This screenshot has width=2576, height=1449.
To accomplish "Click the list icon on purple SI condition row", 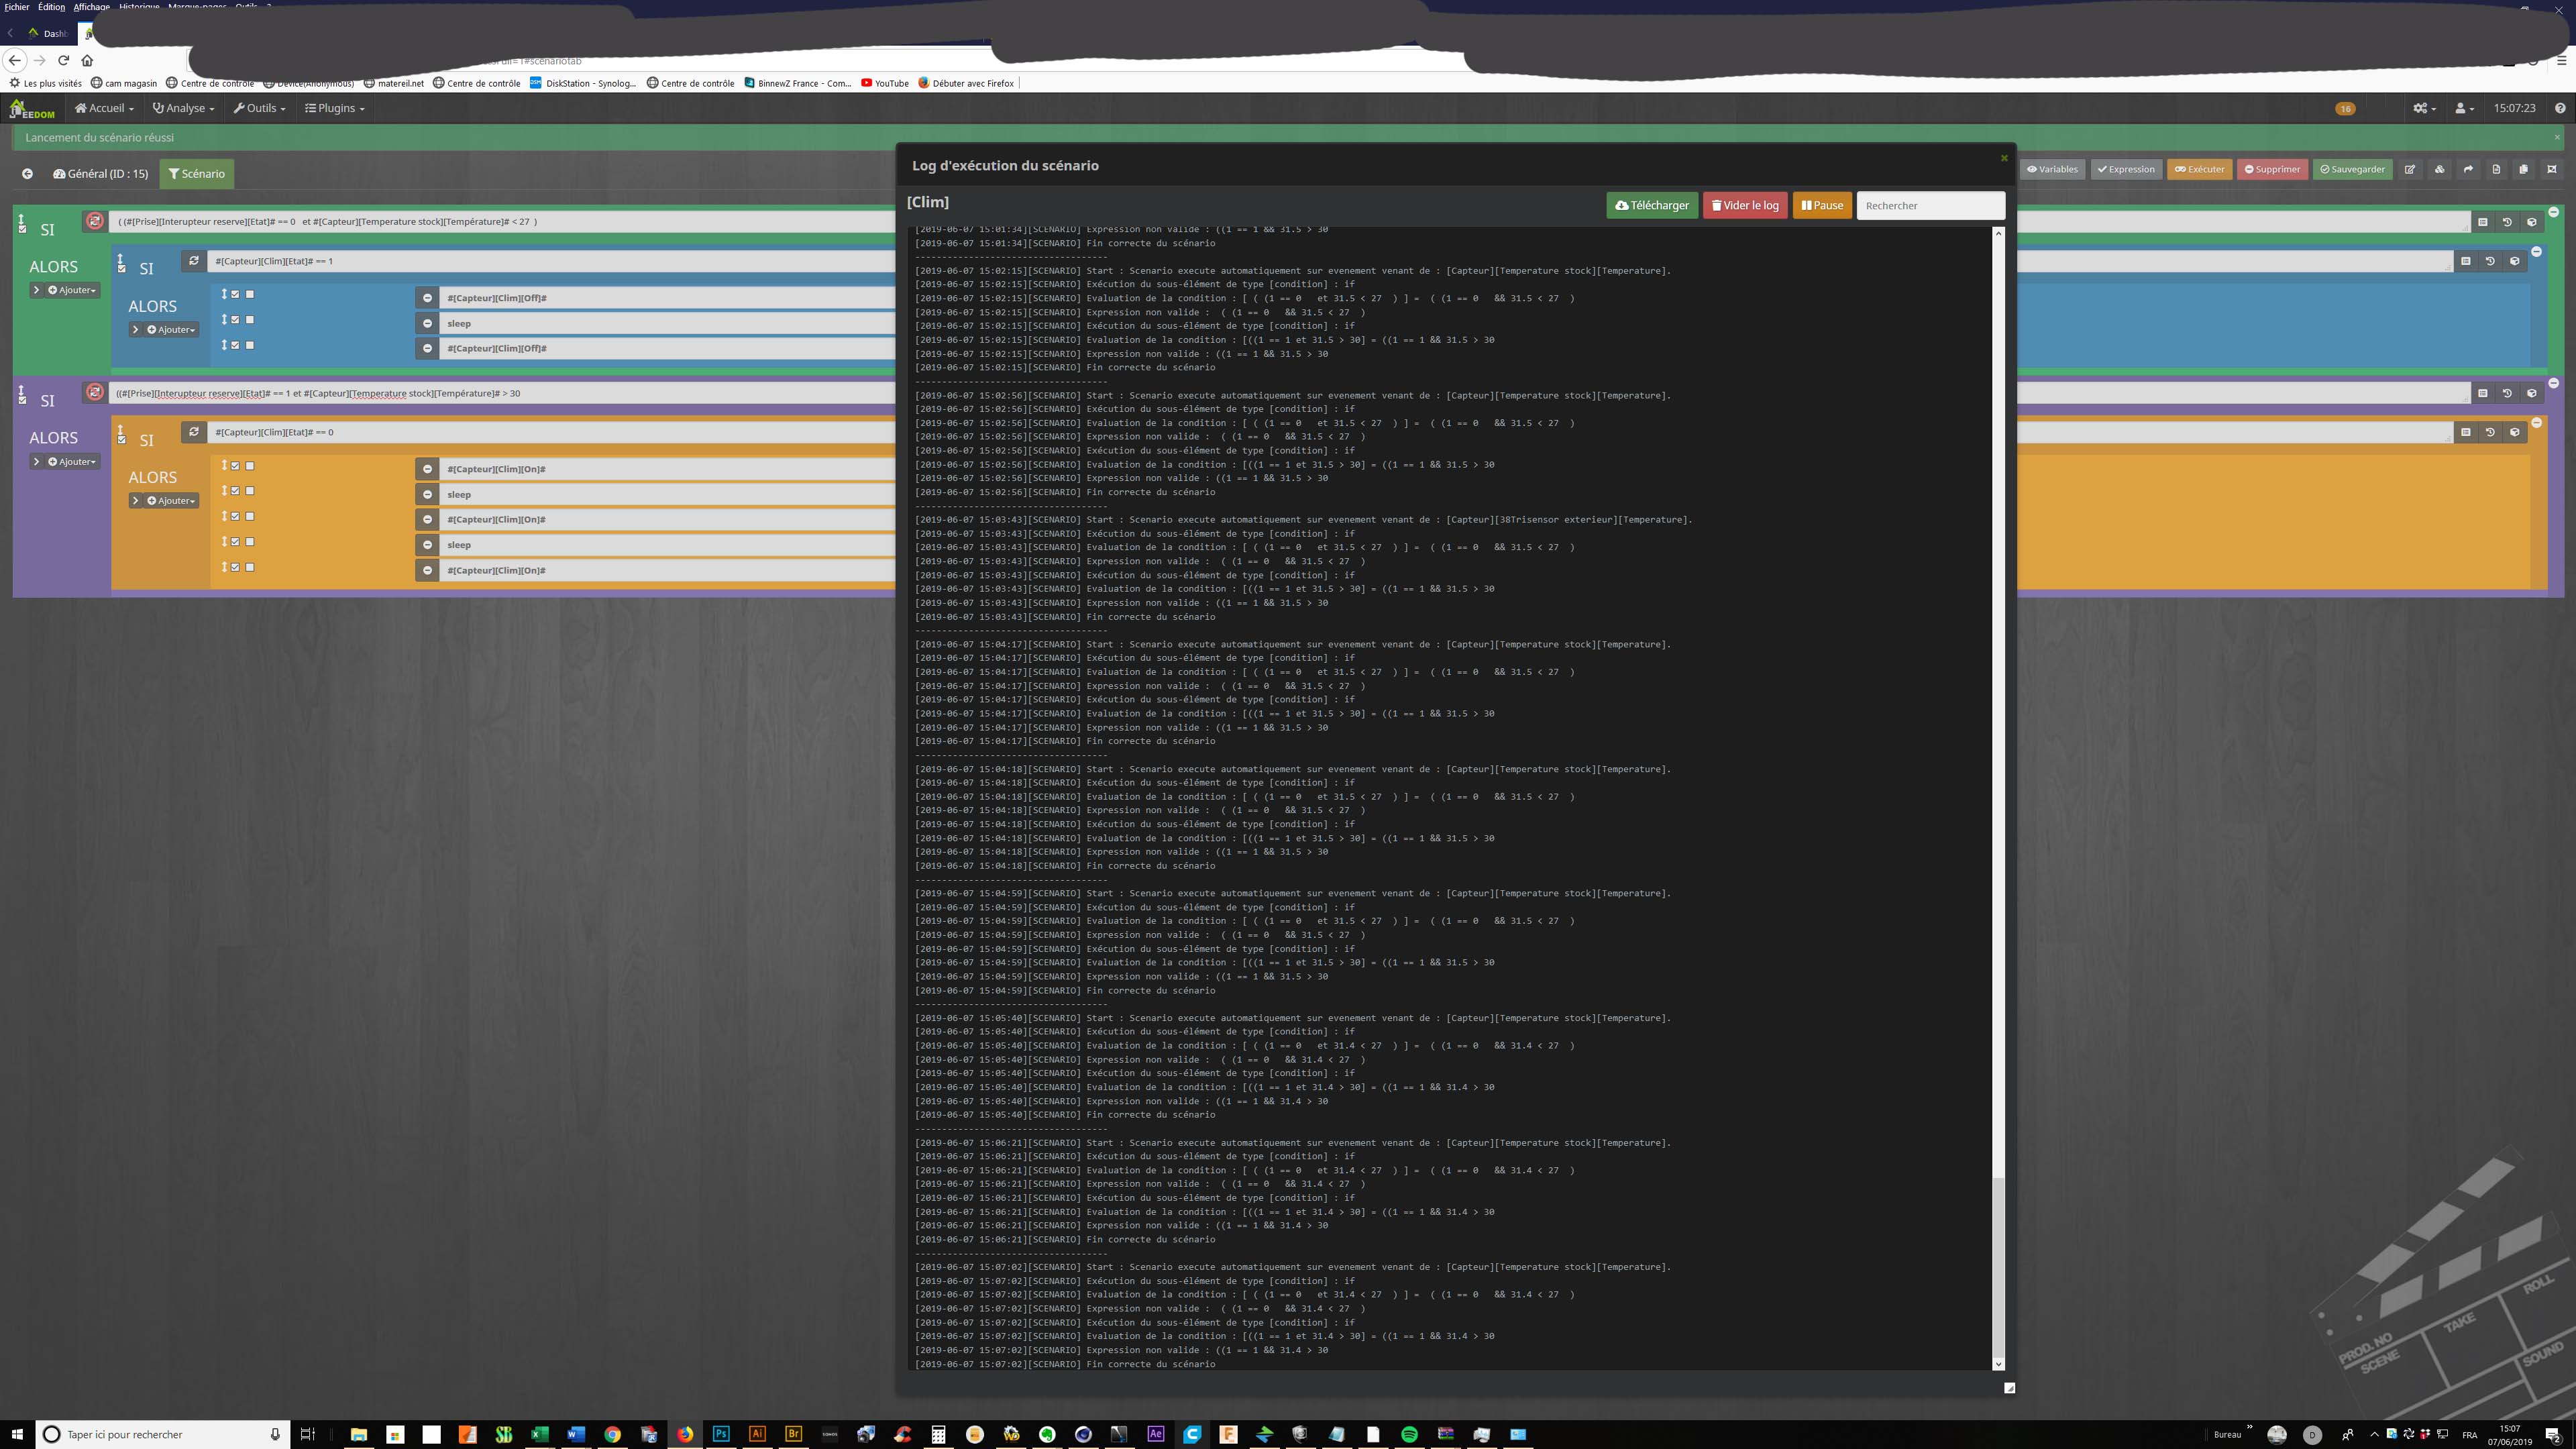I will (2482, 393).
